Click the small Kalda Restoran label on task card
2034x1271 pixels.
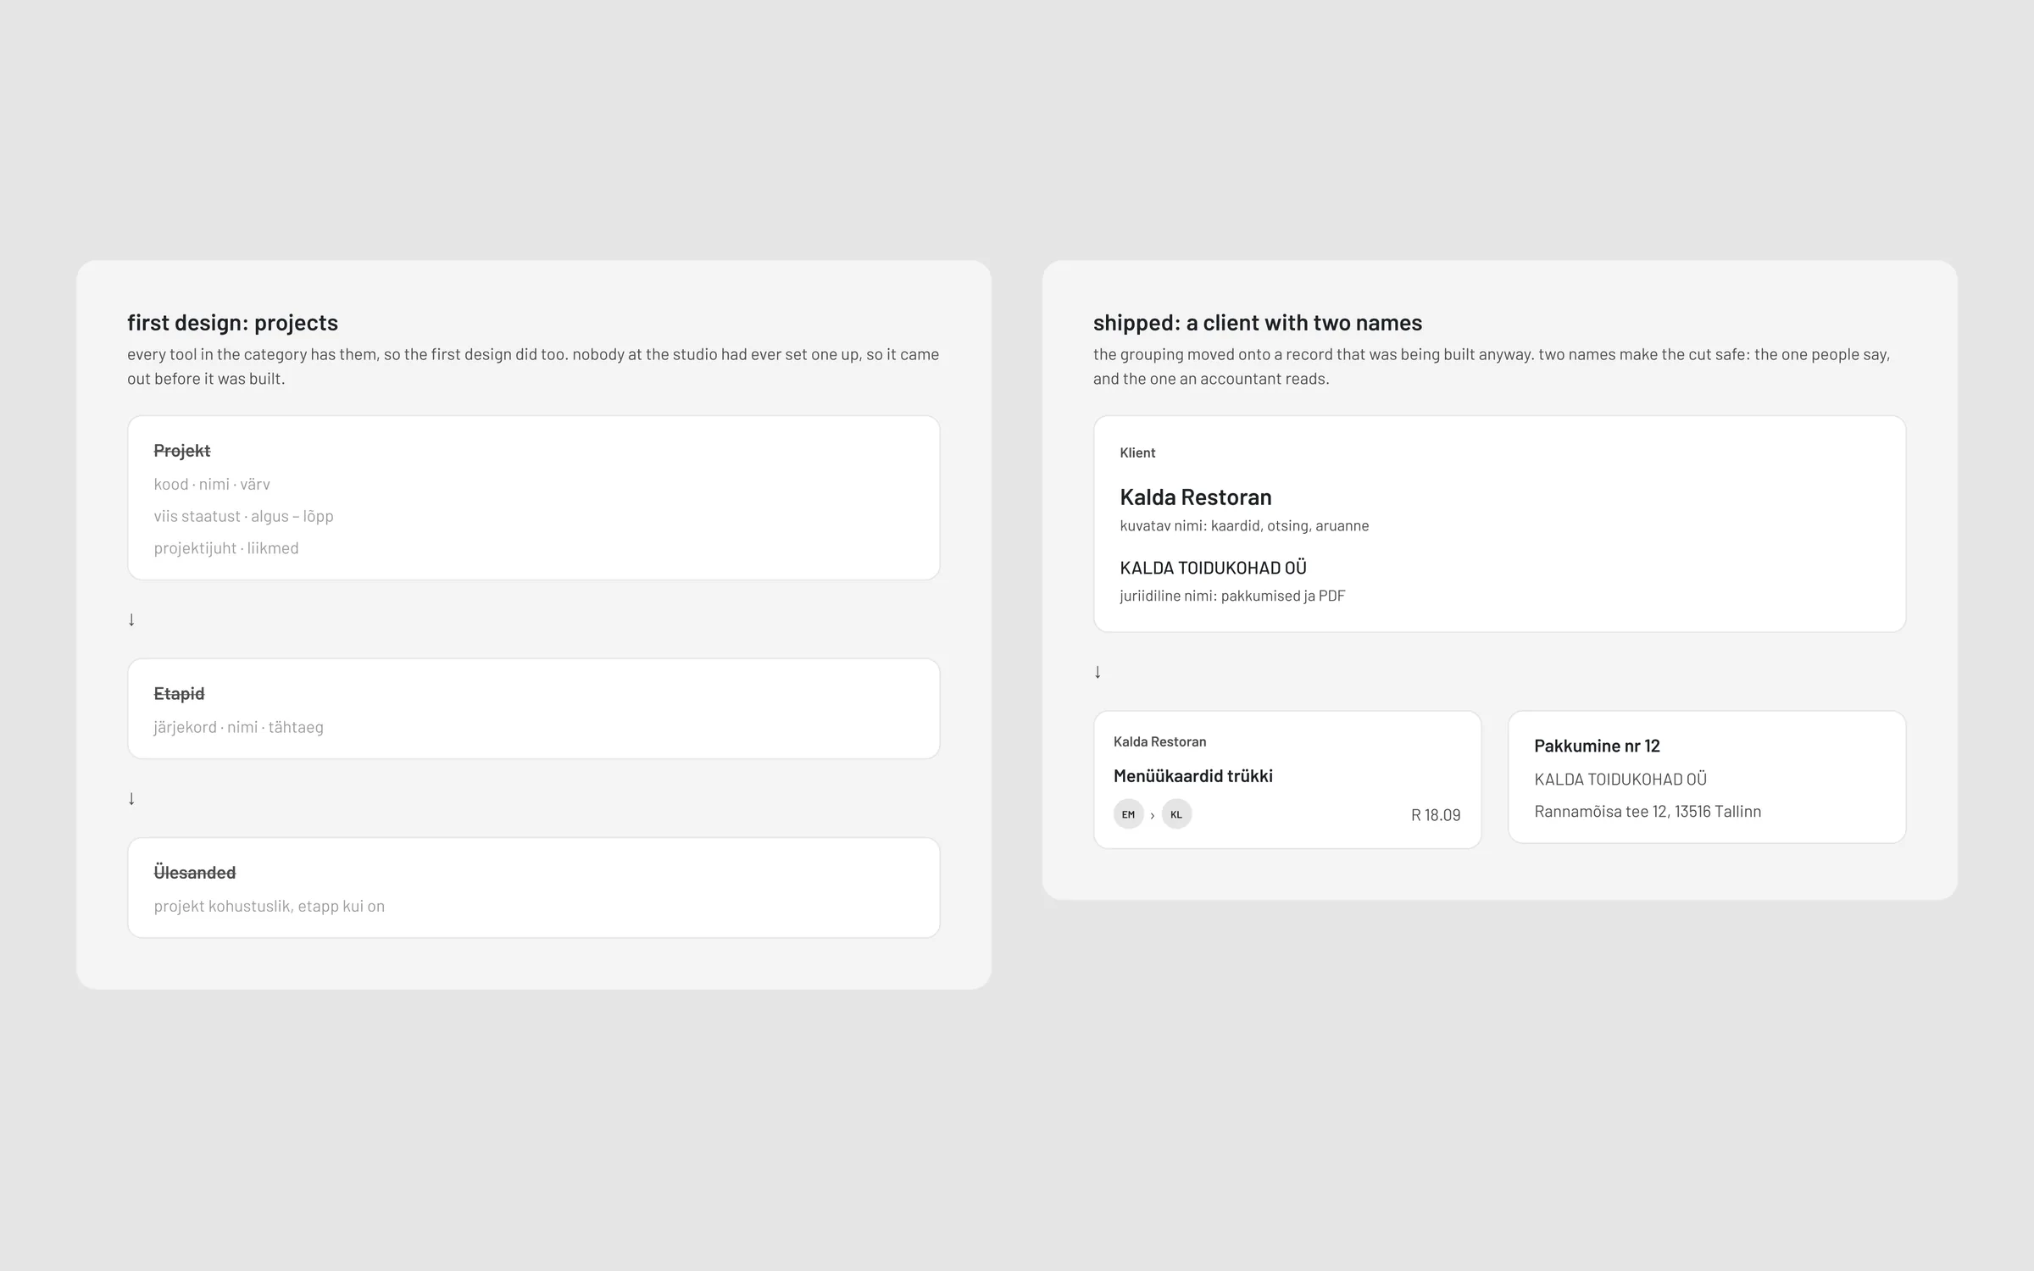[x=1159, y=741]
